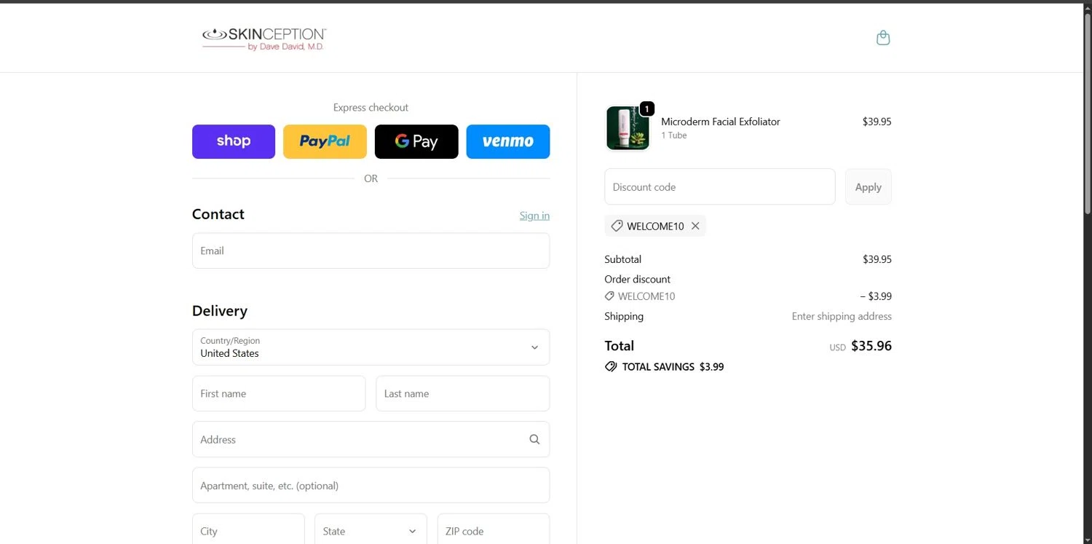The image size is (1092, 544).
Task: Click the Microderm Facial Exfoliator product name
Action: pos(721,122)
